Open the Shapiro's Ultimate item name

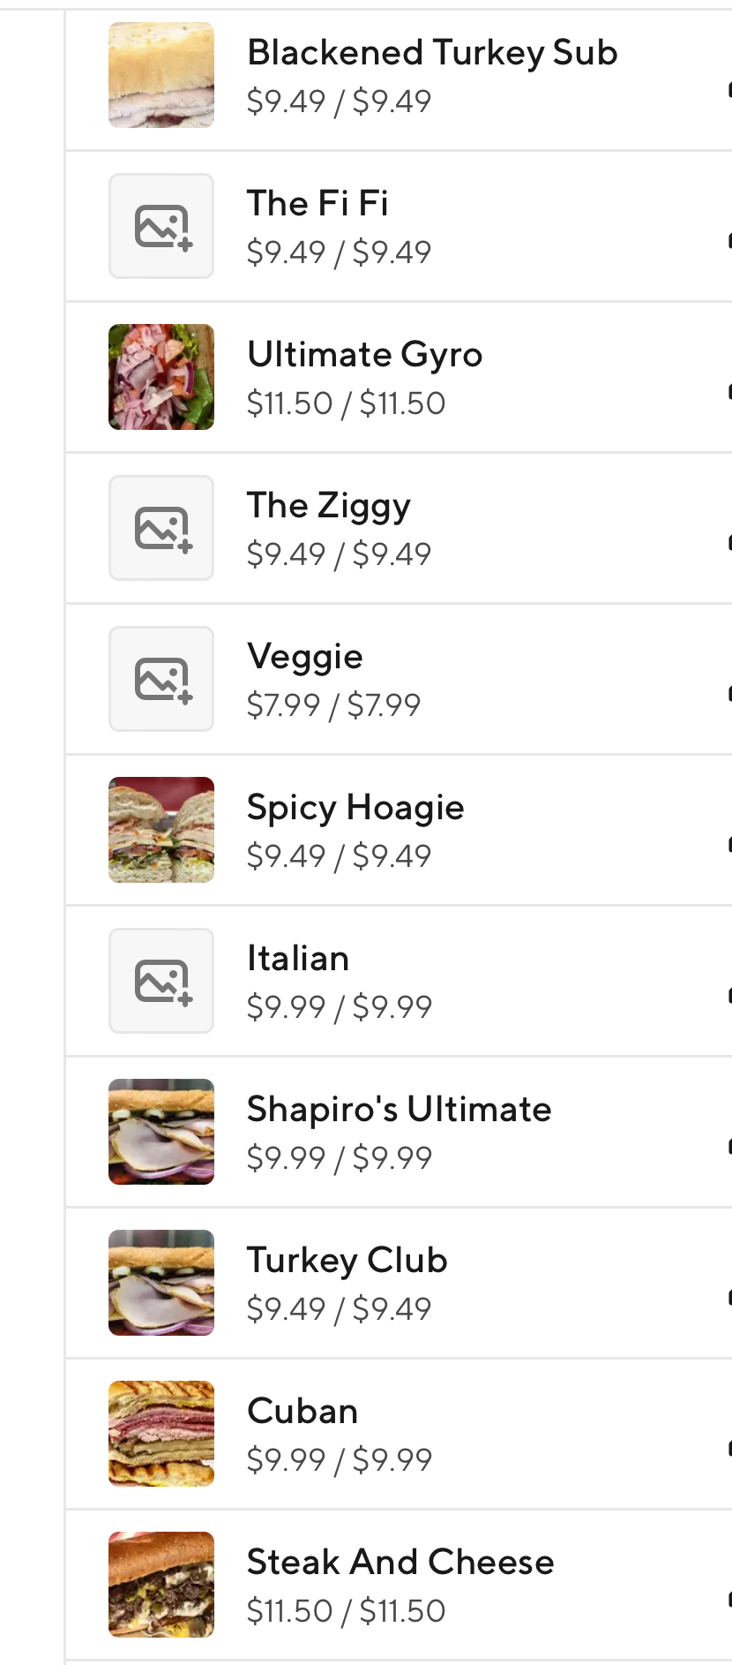tap(399, 1110)
